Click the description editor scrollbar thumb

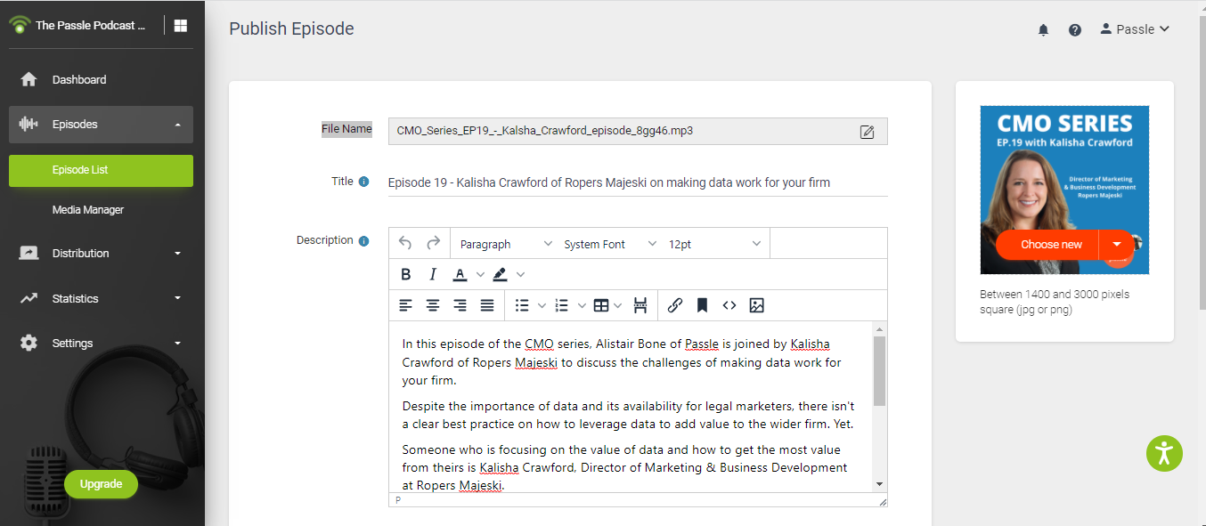point(880,370)
